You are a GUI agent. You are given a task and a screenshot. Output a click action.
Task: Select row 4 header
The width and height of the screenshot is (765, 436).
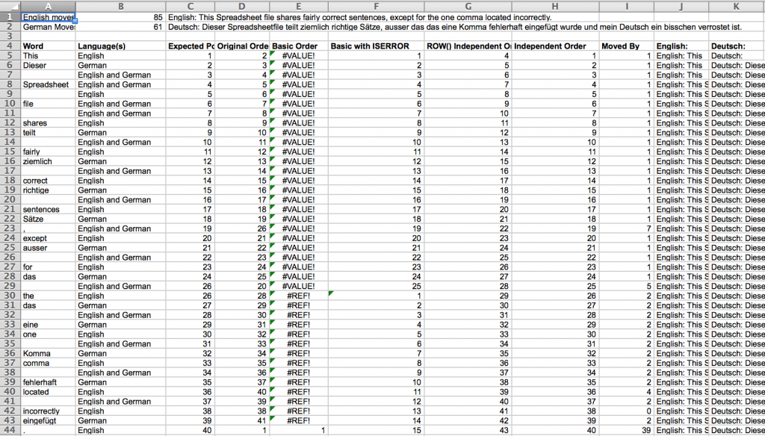[x=10, y=46]
